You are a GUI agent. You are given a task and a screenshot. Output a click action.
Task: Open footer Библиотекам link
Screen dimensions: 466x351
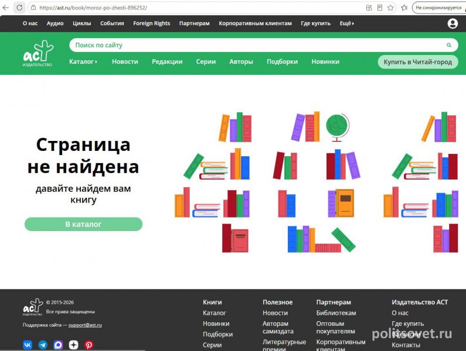(336, 313)
